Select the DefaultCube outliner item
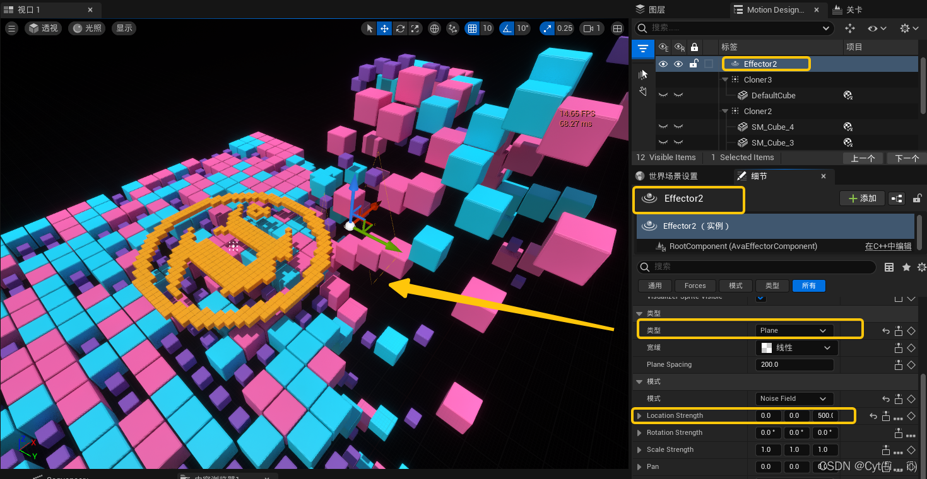927x479 pixels. point(773,95)
